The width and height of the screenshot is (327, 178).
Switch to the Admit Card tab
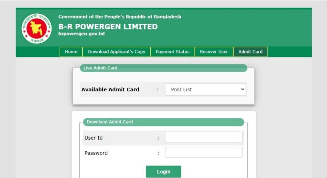pos(250,52)
